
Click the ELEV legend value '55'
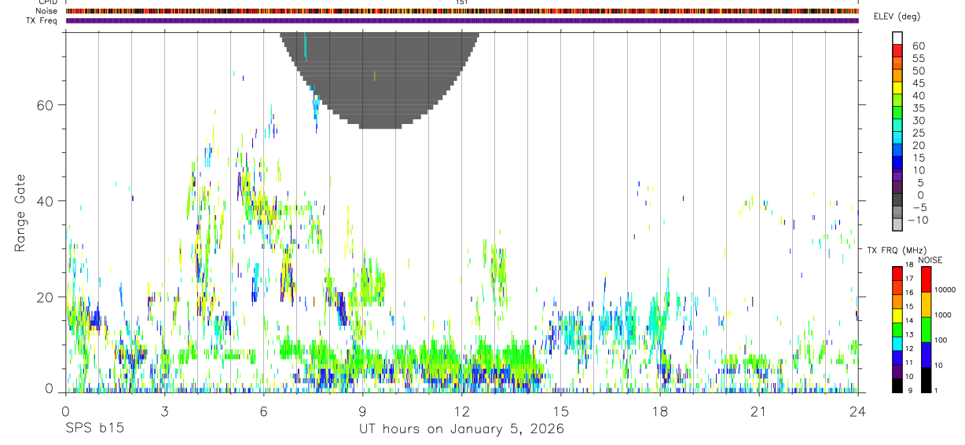click(919, 59)
